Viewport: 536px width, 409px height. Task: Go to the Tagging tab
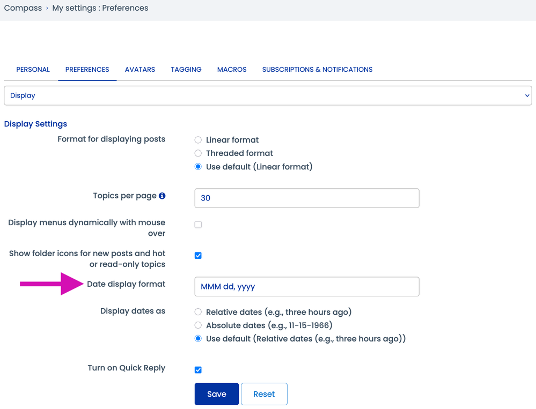(186, 70)
